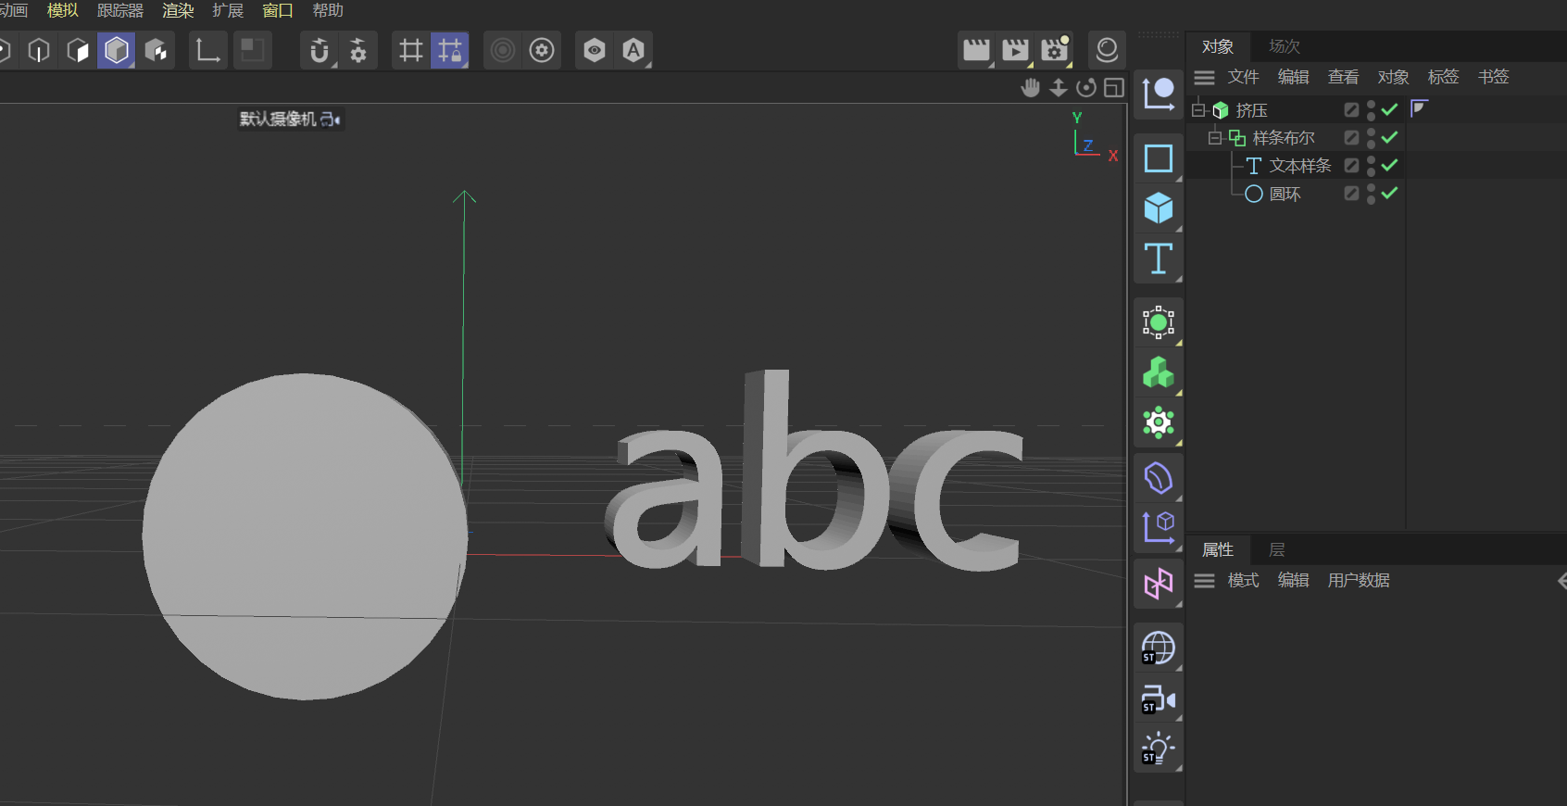Screen dimensions: 1567x806
Task: Open 标签 menu in object manager
Action: [1443, 77]
